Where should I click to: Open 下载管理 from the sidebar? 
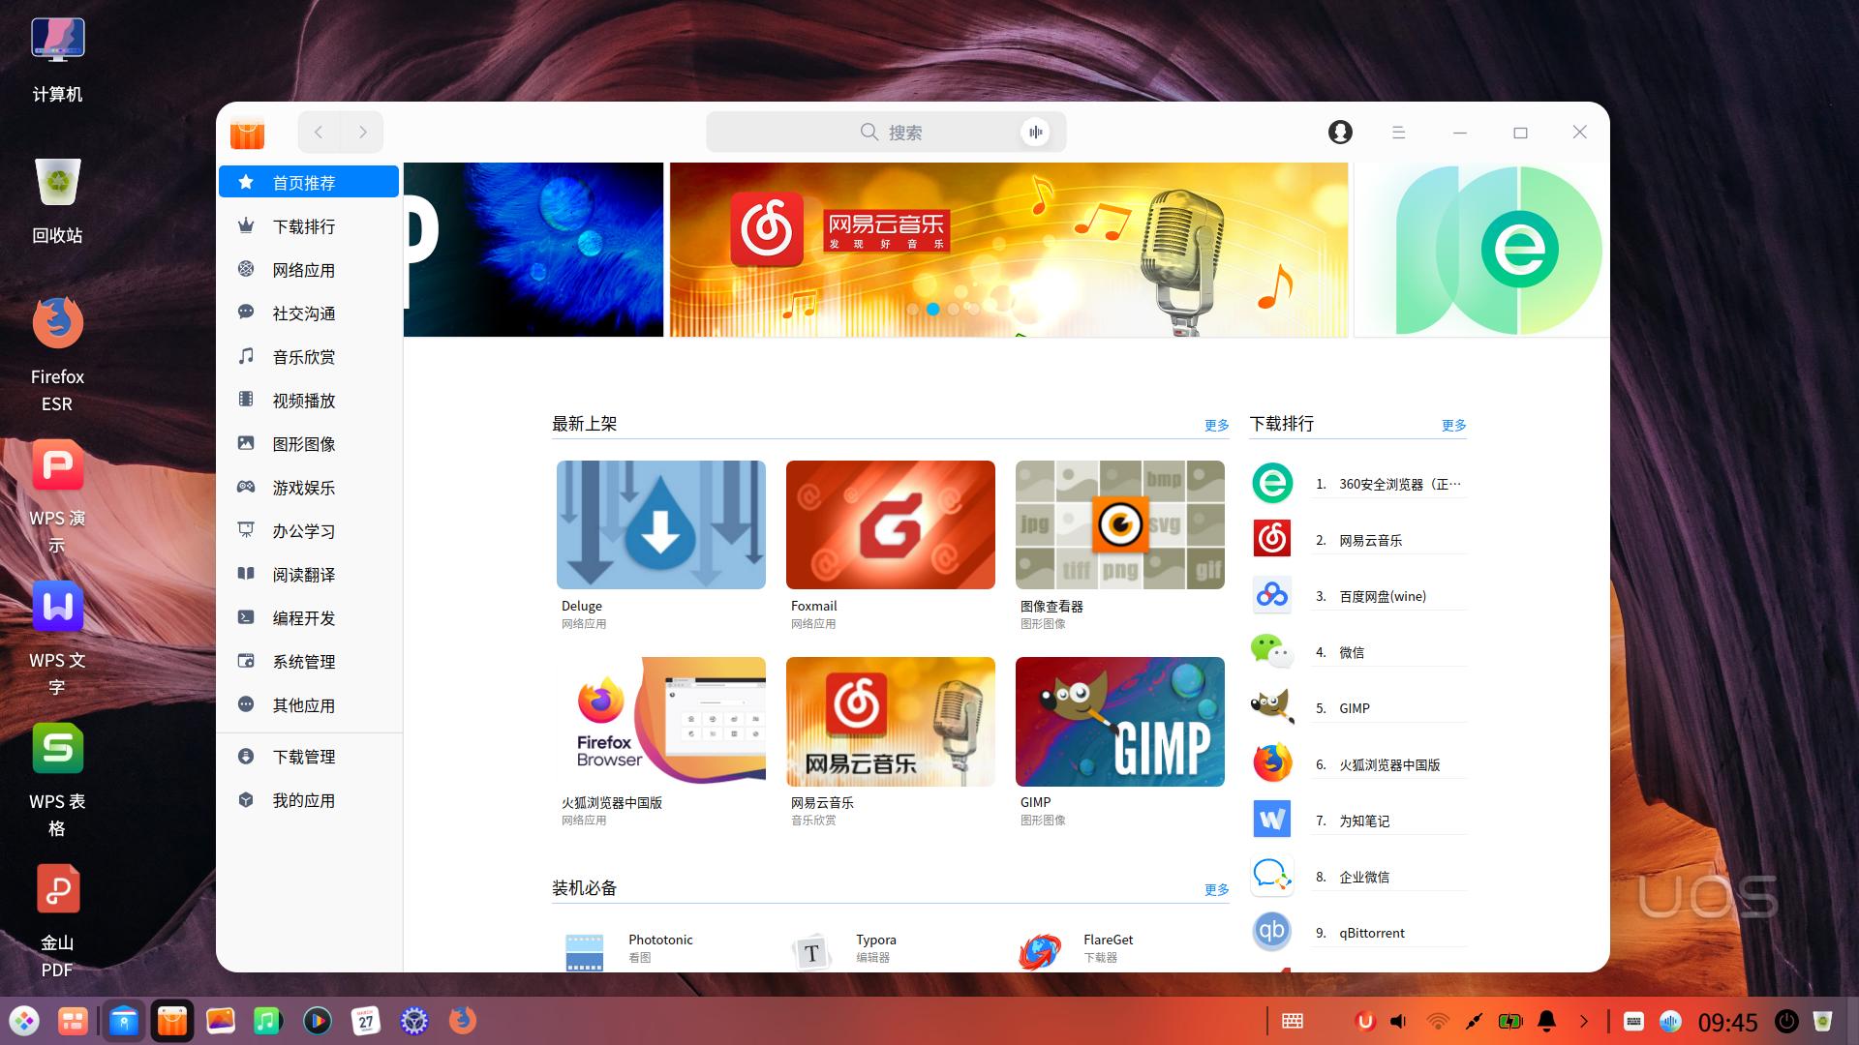tap(302, 756)
